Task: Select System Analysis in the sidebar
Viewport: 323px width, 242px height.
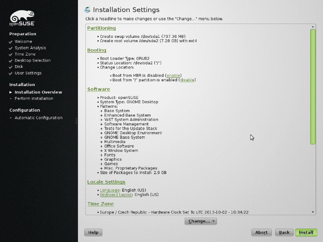Action: [30, 48]
